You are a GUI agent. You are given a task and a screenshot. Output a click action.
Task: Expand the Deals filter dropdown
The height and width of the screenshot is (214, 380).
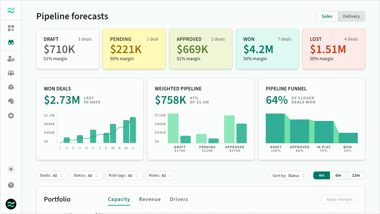point(52,175)
